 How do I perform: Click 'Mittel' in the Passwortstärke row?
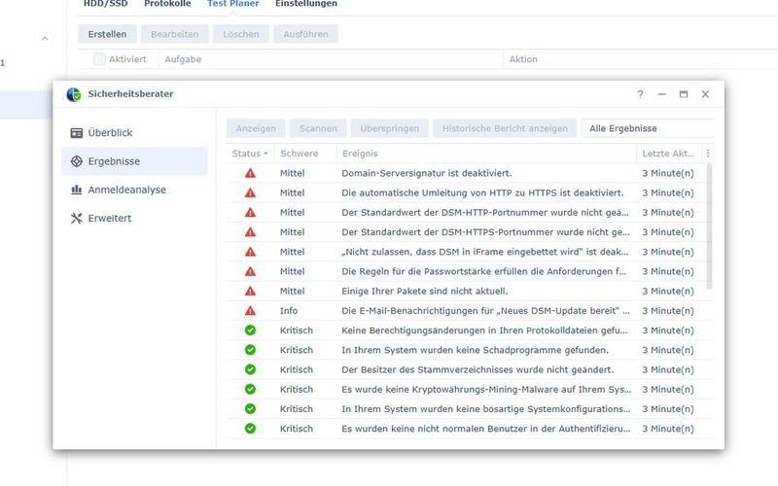pos(293,271)
